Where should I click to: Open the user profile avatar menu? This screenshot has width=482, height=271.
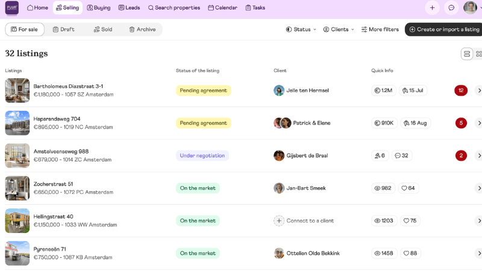coord(470,8)
